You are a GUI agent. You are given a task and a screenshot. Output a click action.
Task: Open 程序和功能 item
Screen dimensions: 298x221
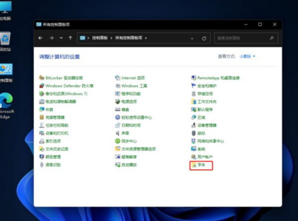[x=131, y=93]
